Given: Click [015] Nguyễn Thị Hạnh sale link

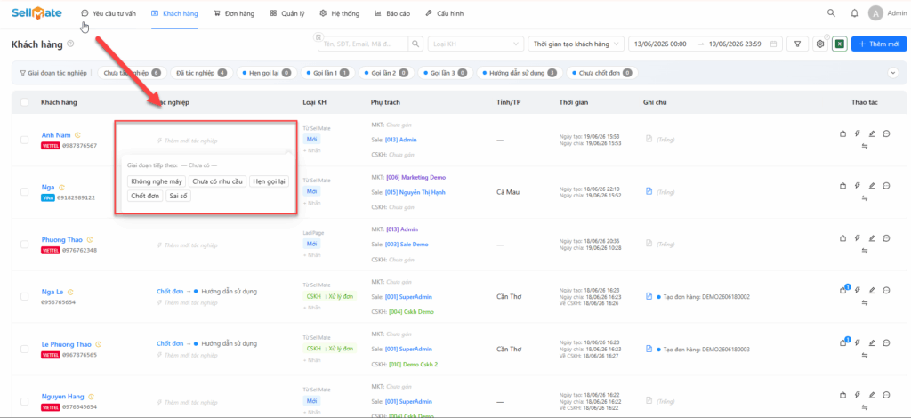Looking at the screenshot, I should [415, 192].
